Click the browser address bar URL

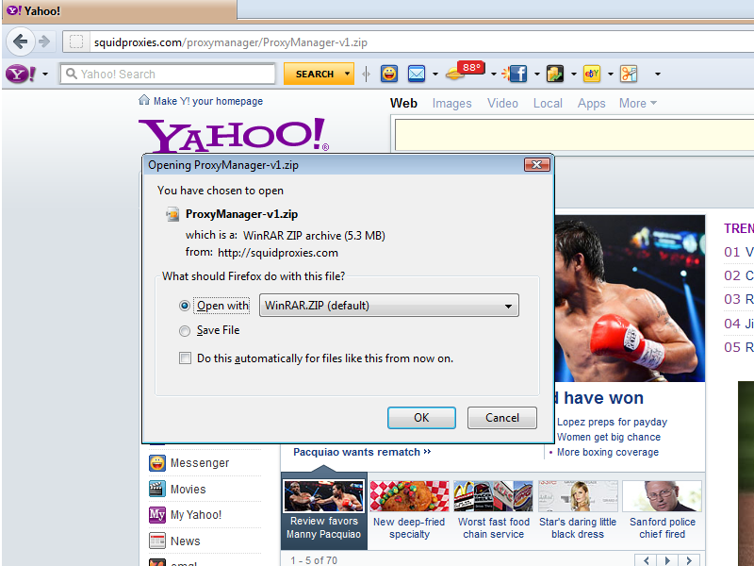point(231,42)
